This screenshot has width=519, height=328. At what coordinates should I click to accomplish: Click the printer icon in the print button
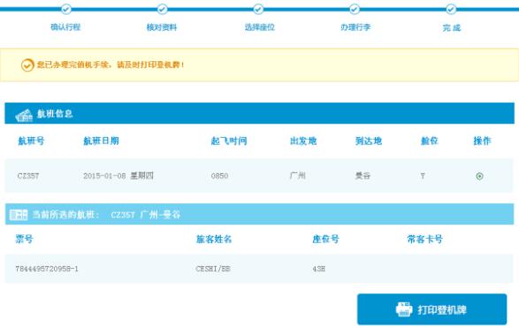click(404, 309)
